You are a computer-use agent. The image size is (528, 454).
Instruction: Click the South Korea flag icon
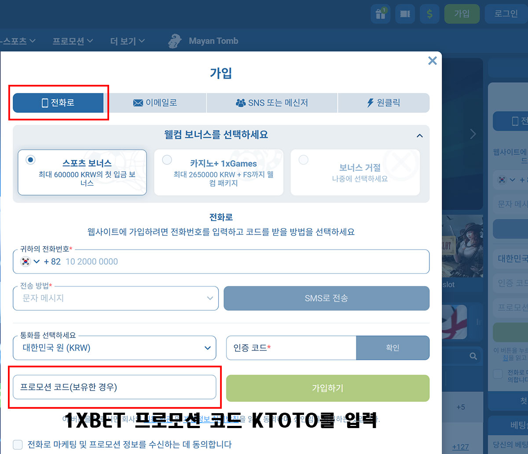(x=25, y=262)
